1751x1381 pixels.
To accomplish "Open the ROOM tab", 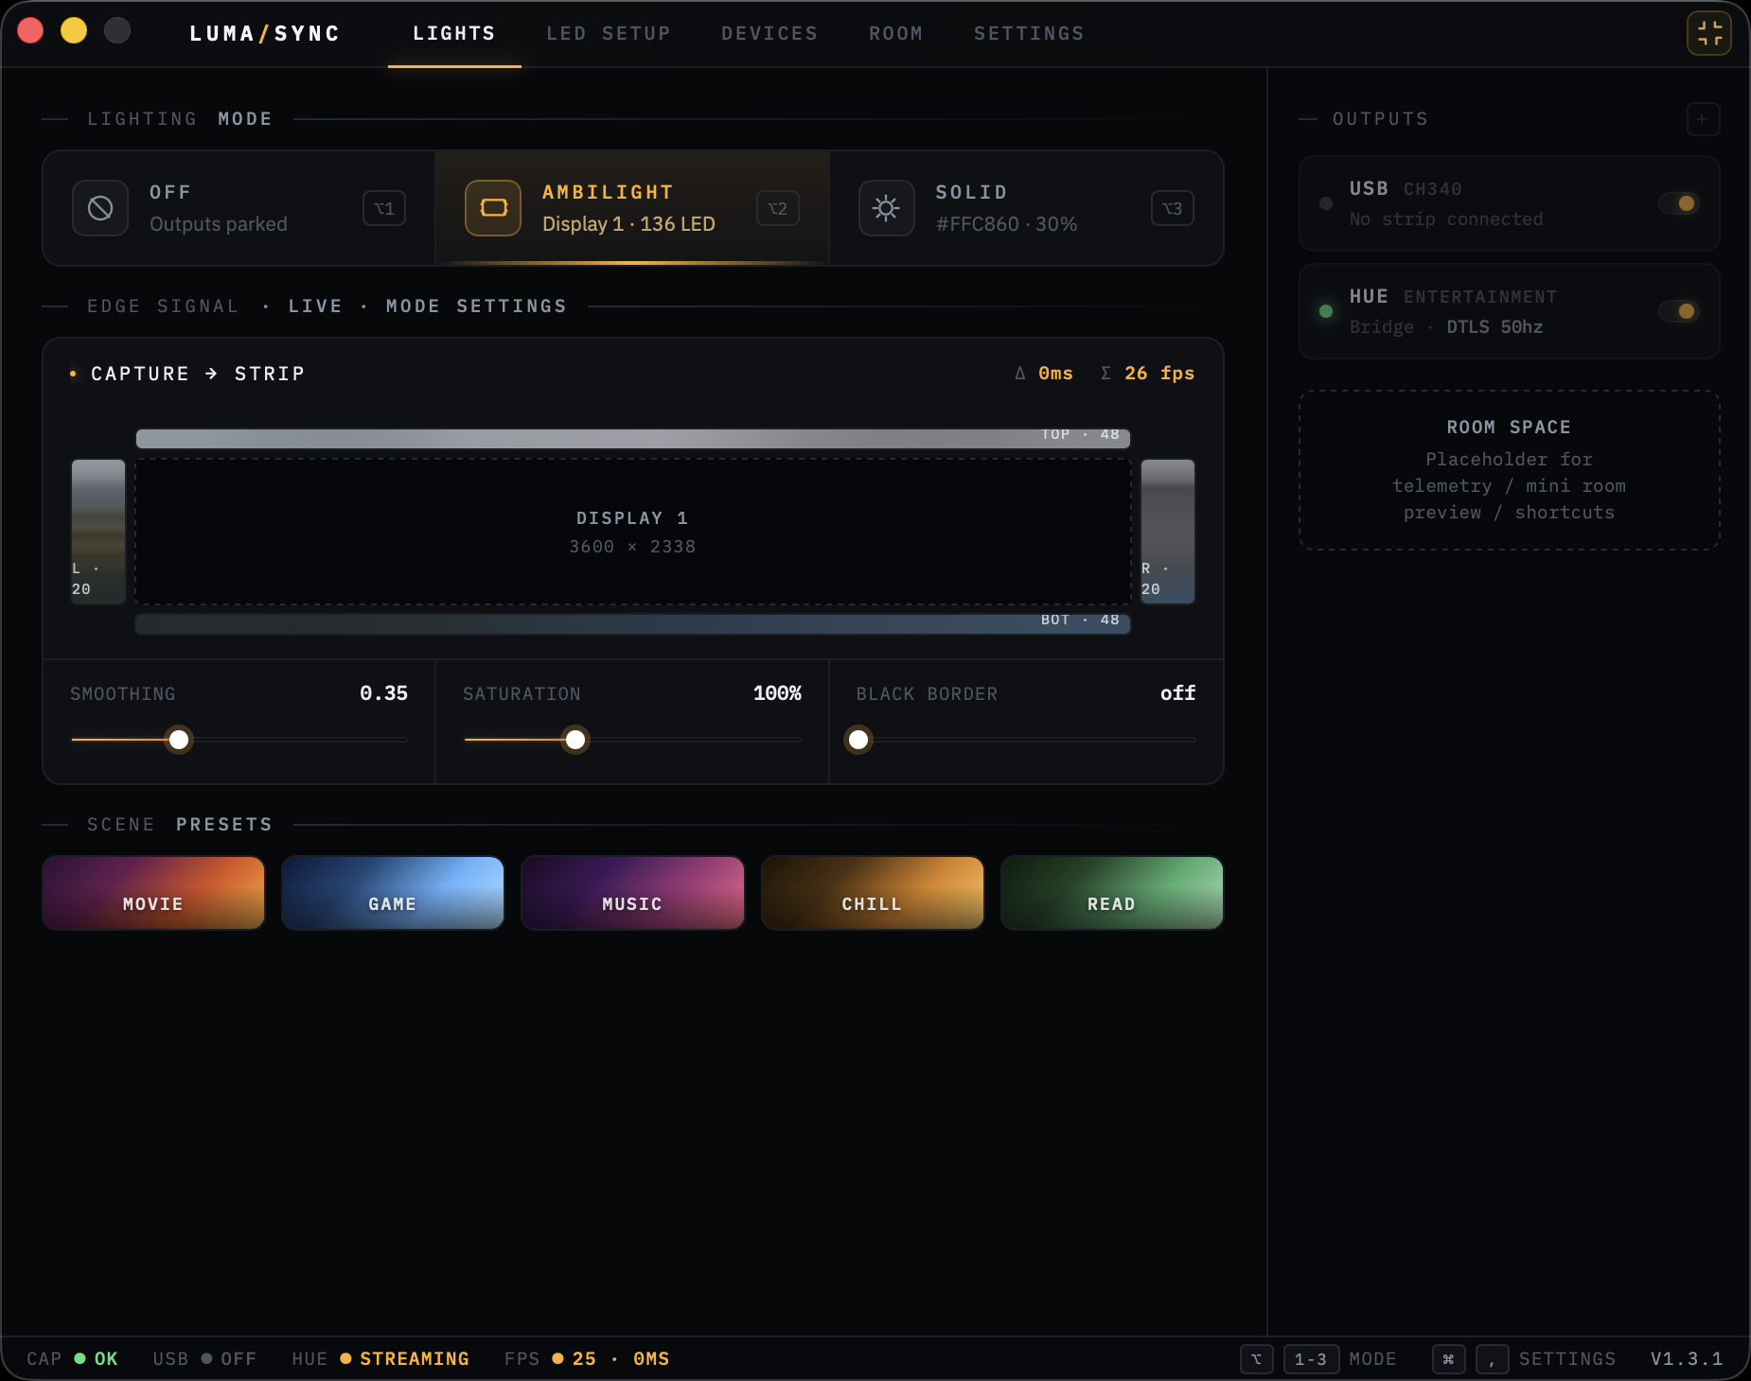I will coord(894,33).
